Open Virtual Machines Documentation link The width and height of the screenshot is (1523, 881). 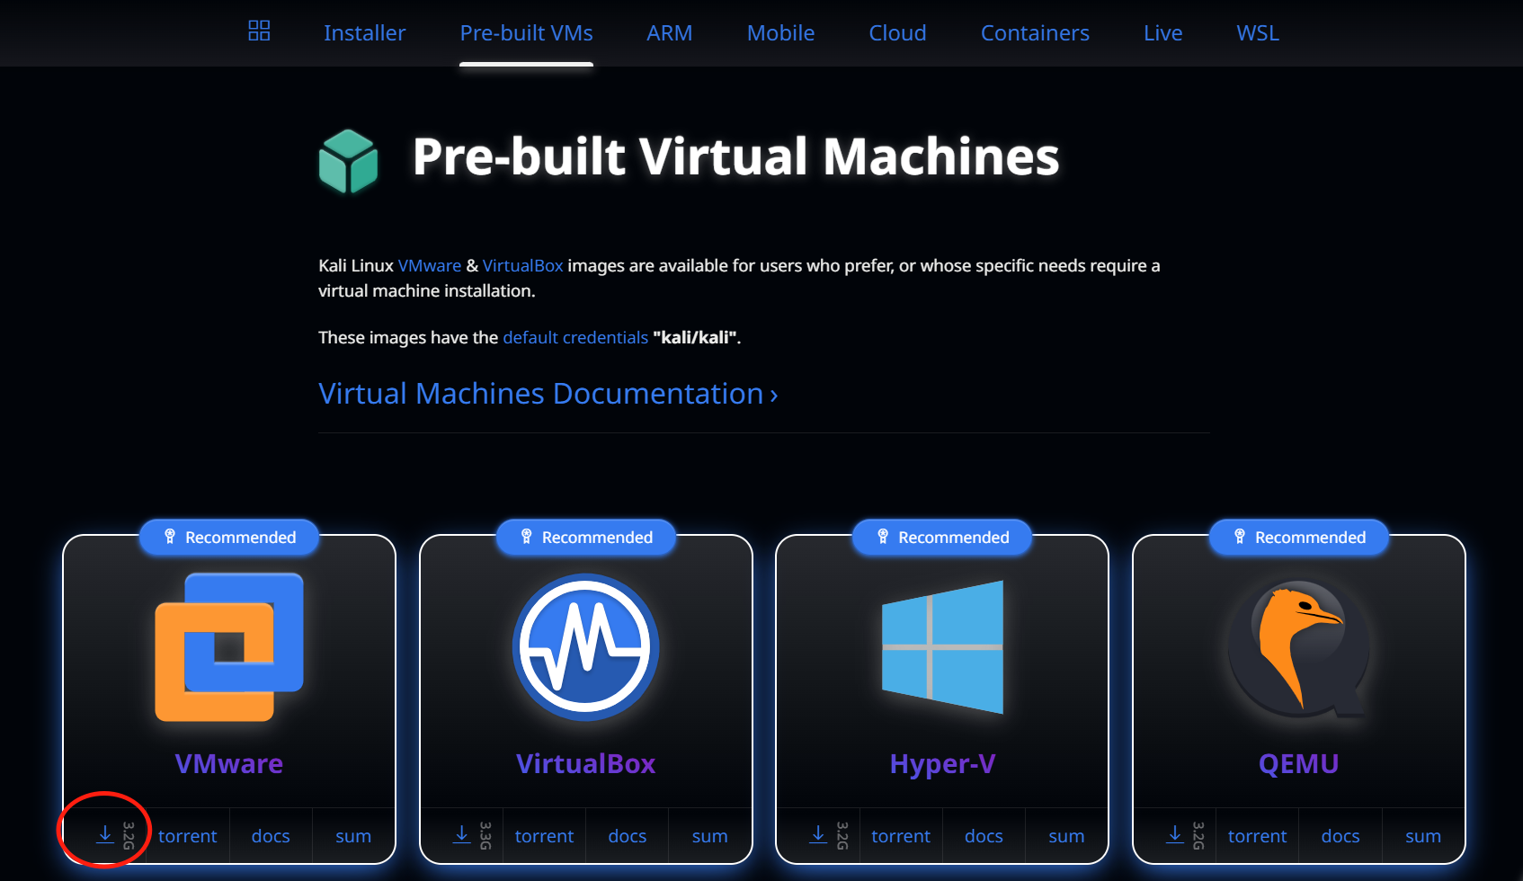pyautogui.click(x=548, y=394)
